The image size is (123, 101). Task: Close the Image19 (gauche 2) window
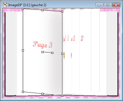116,5
